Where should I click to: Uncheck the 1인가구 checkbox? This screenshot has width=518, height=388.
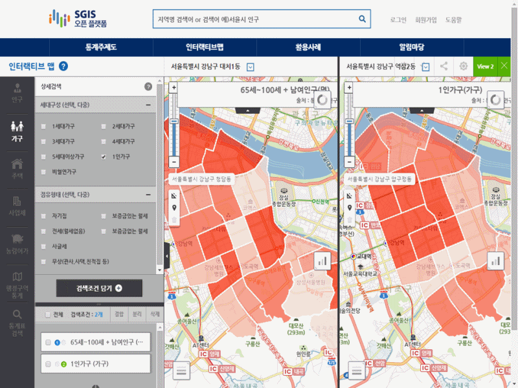(x=104, y=156)
